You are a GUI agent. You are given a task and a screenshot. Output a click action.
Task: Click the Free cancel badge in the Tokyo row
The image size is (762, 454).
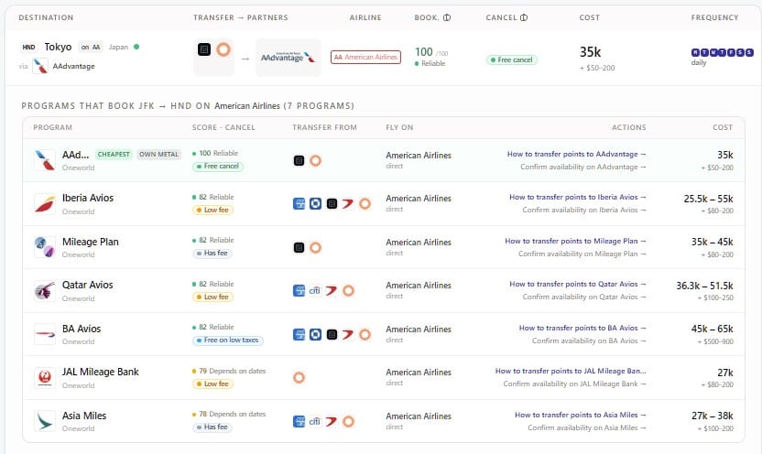512,59
